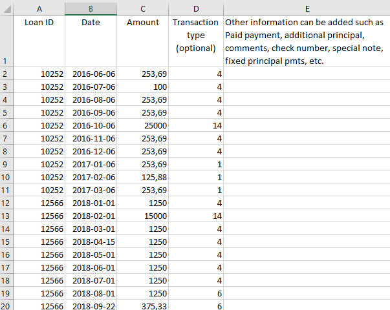Select row 1 header

(6, 41)
